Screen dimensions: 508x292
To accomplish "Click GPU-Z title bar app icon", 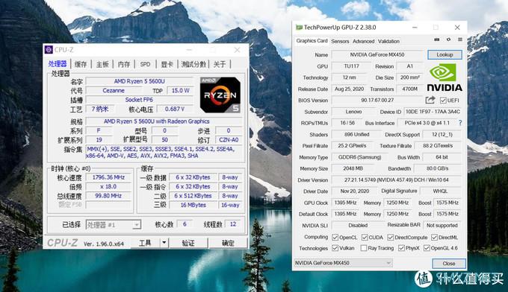I will point(299,28).
